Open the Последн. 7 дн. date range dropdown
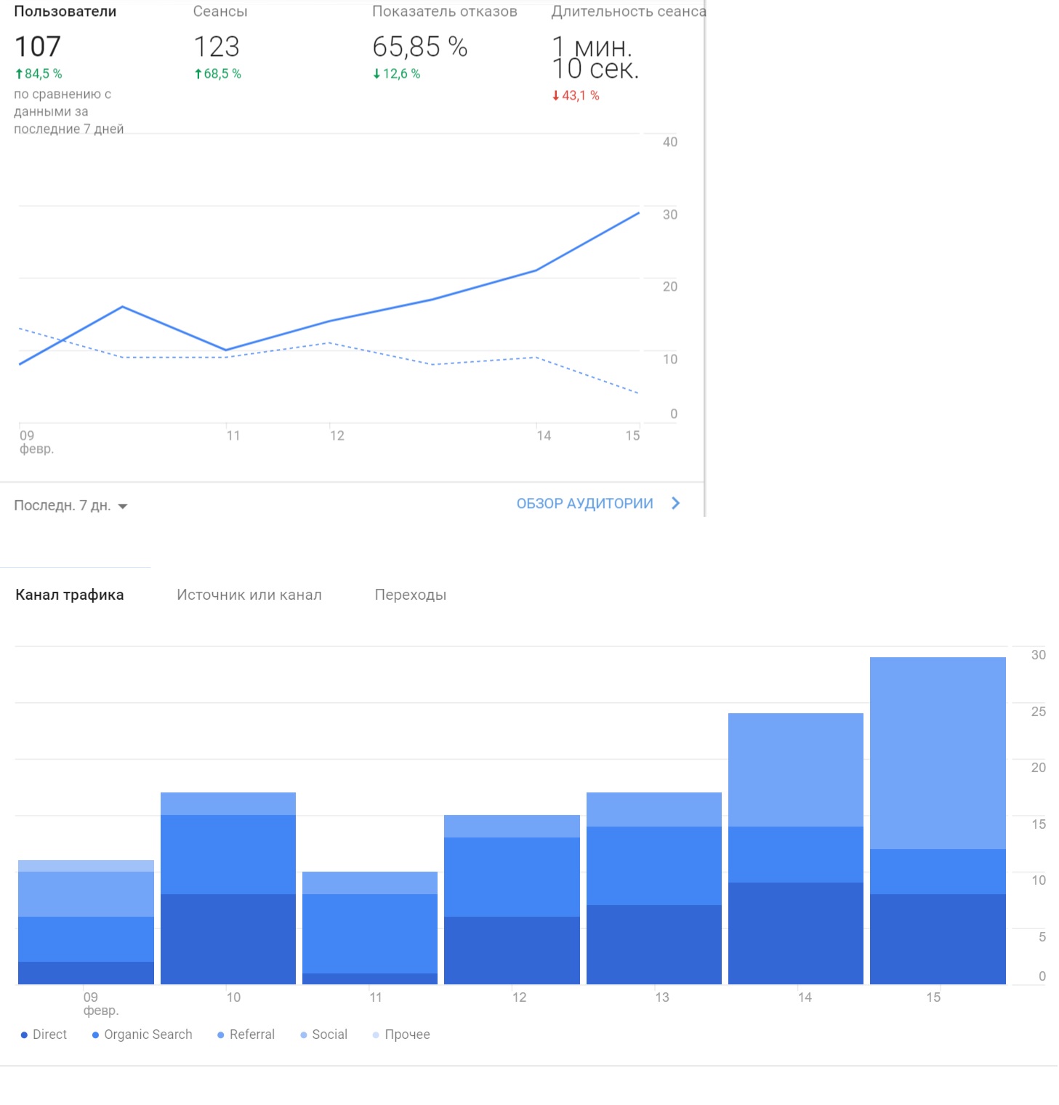Image resolution: width=1059 pixels, height=1105 pixels. [x=71, y=505]
